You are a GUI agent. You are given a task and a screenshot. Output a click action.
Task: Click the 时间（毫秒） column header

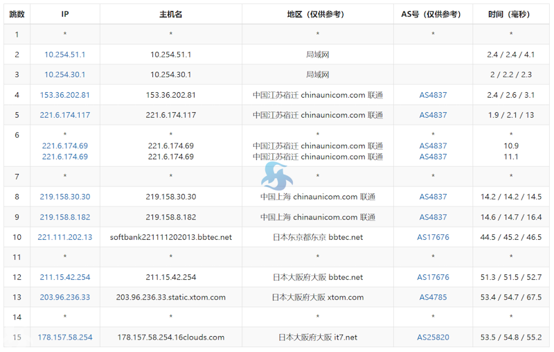click(x=511, y=14)
